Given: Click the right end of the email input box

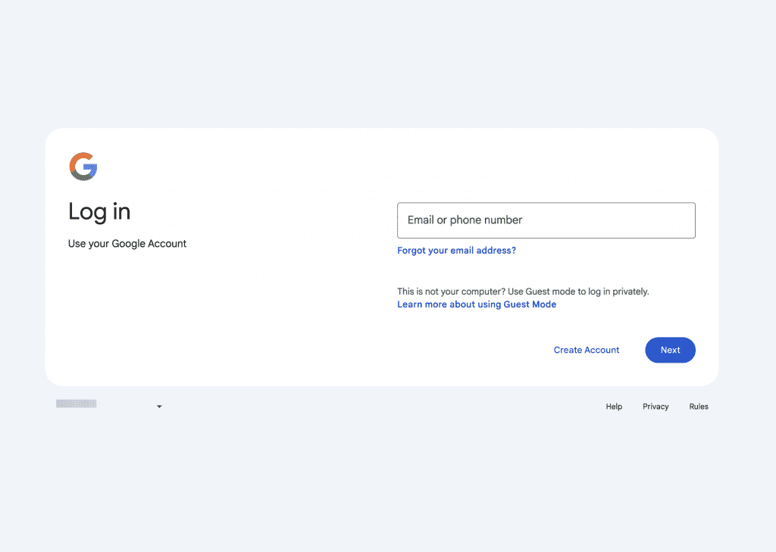Looking at the screenshot, I should 682,220.
